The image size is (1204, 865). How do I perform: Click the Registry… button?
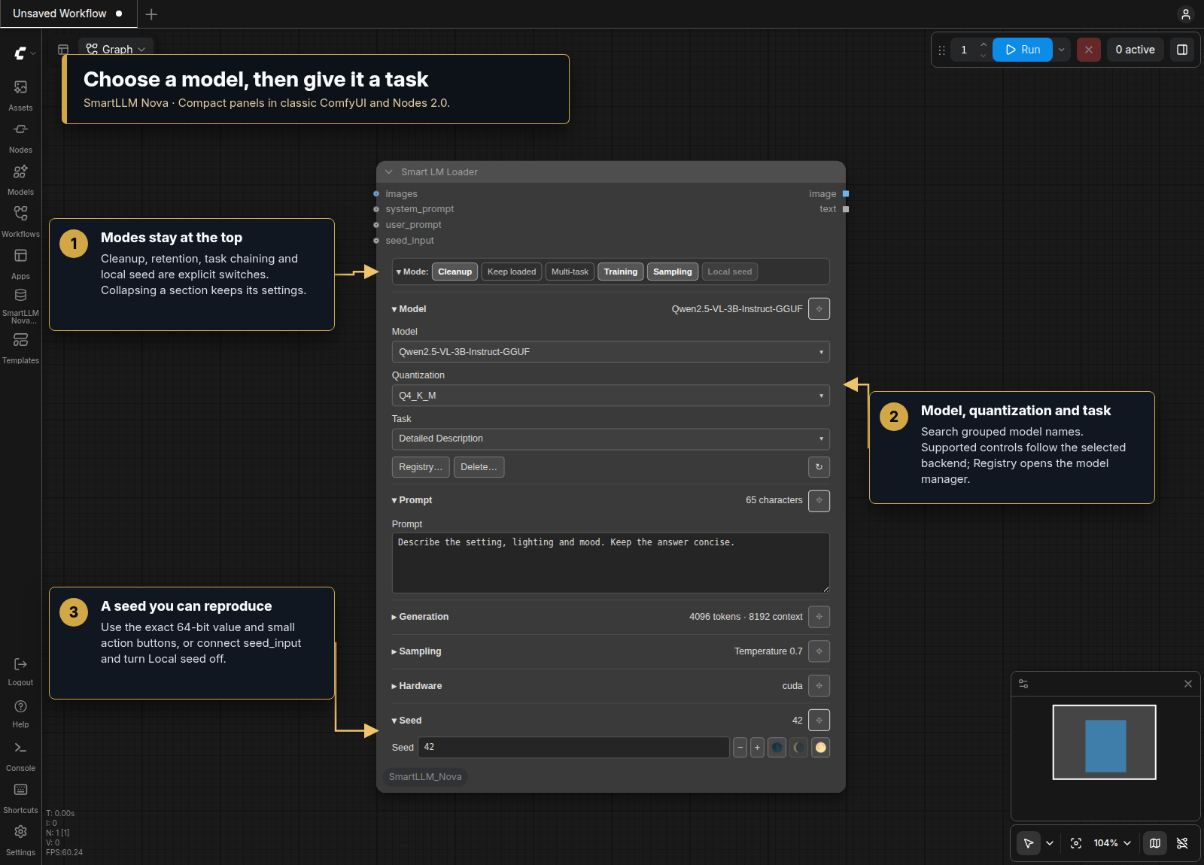(x=421, y=467)
